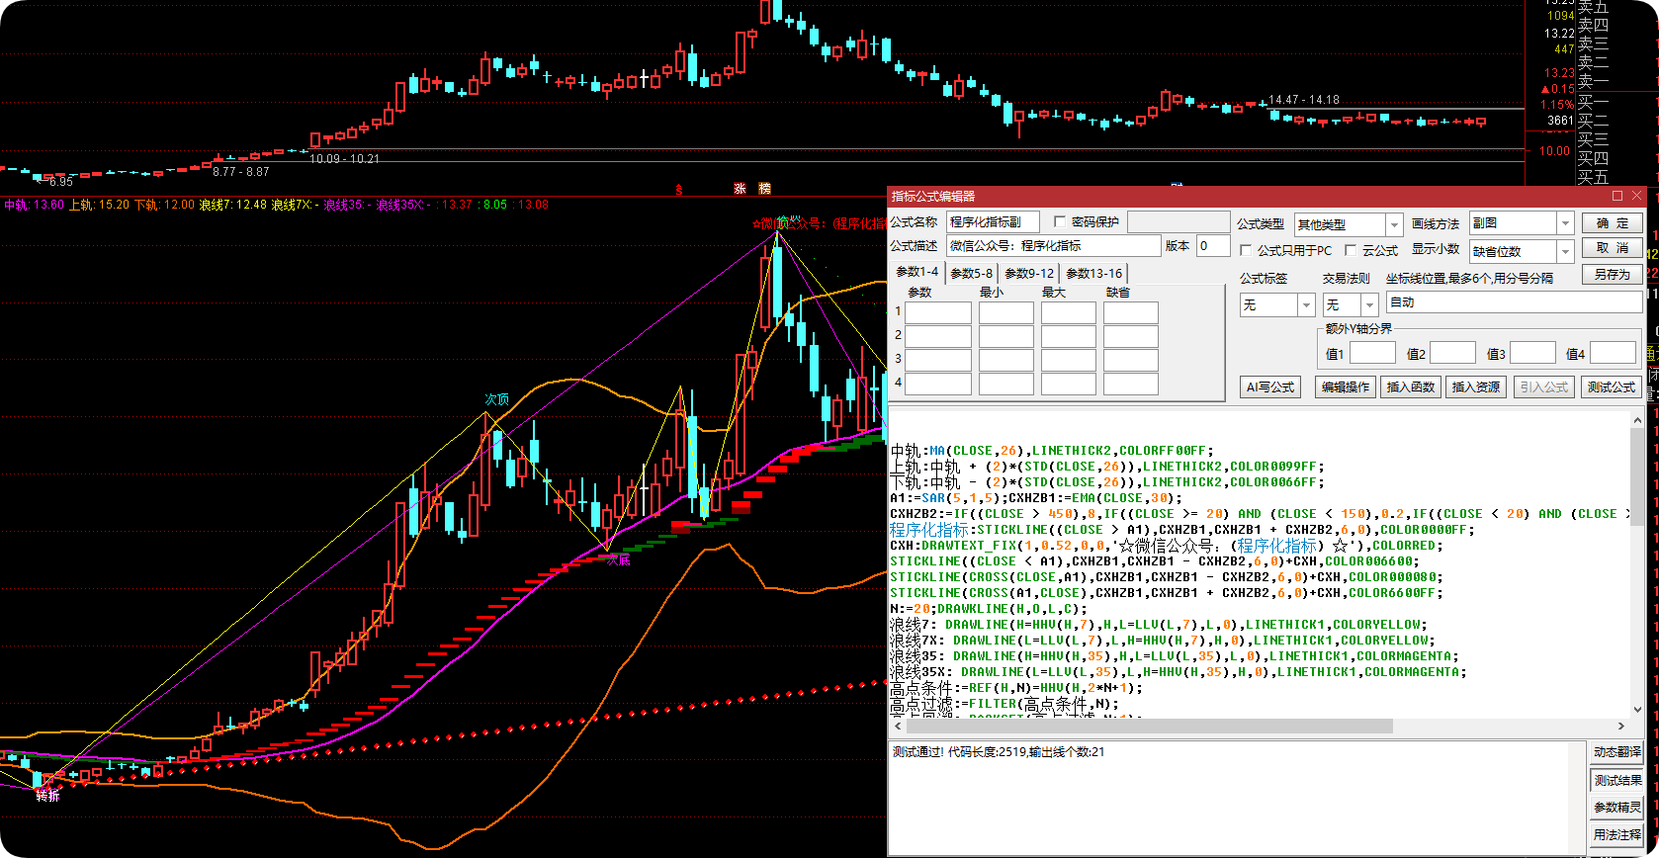Close the 指标公式编辑器 dialog
1659x858 pixels.
[x=1637, y=196]
